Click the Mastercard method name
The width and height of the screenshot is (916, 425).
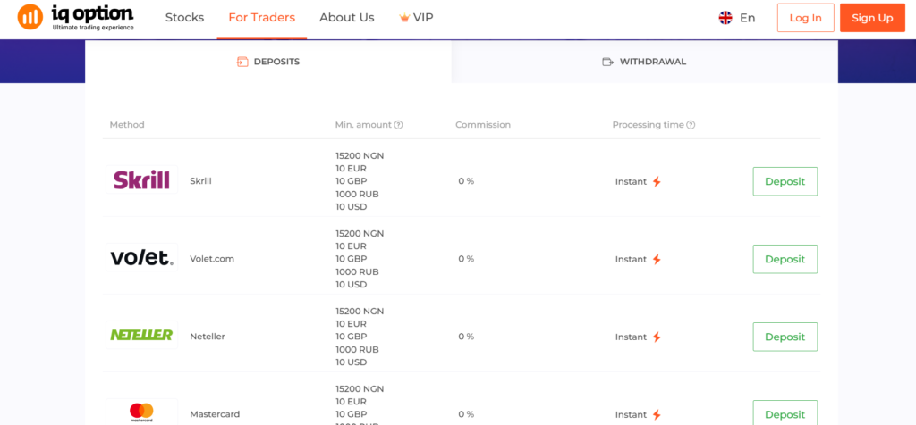click(215, 414)
